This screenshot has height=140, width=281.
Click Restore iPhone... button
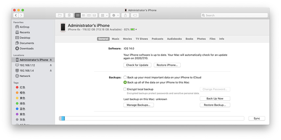[167, 65]
